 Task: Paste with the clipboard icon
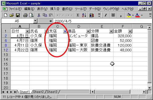pyautogui.click(x=51, y=15)
